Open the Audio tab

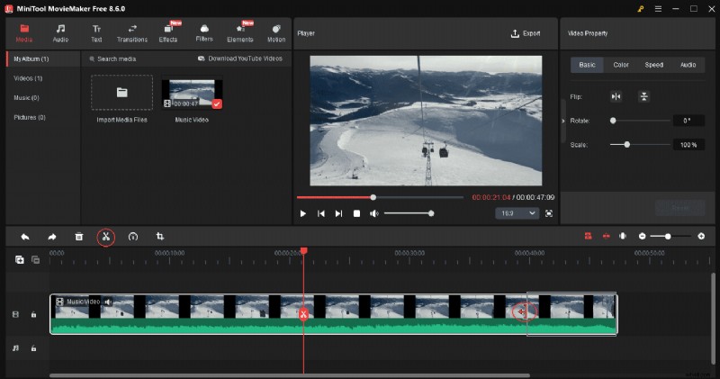click(60, 33)
